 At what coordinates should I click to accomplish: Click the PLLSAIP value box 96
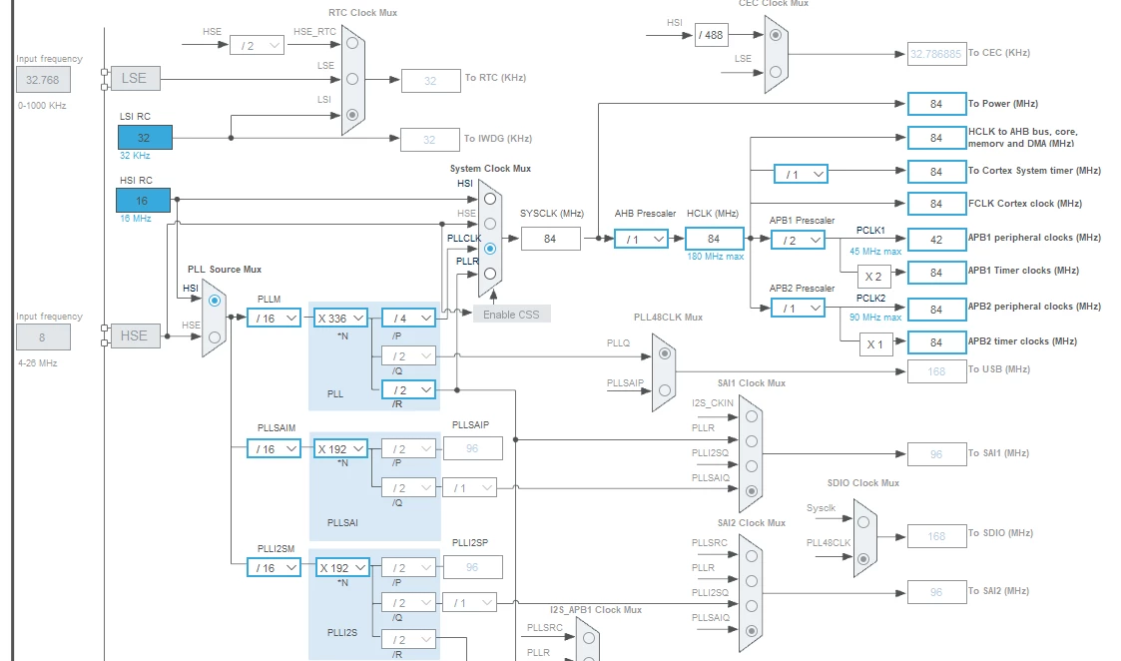(x=472, y=448)
